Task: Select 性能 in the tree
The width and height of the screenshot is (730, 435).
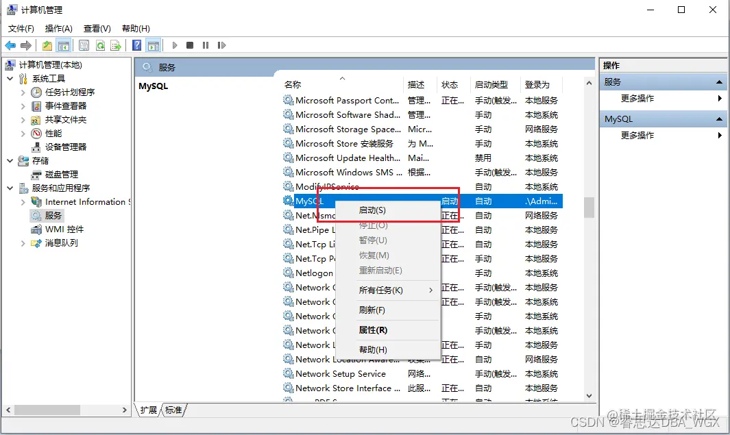Action: pyautogui.click(x=53, y=134)
